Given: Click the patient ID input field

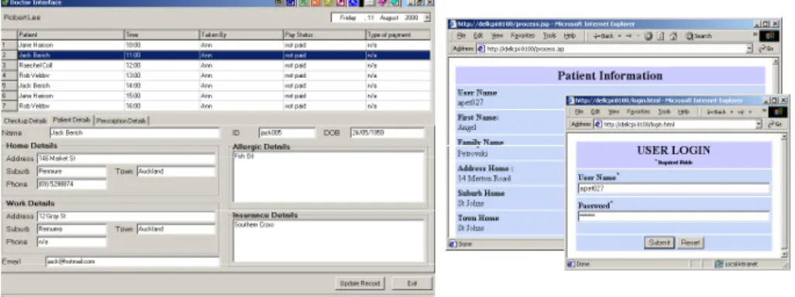Looking at the screenshot, I should click(287, 133).
